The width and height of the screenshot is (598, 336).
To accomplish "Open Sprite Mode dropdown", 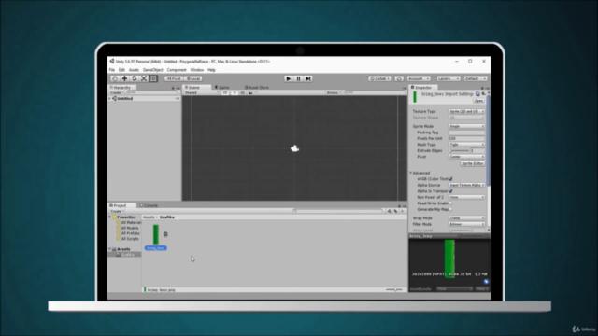I will pos(466,126).
